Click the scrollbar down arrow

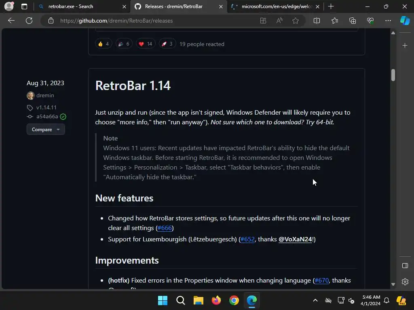click(x=393, y=285)
